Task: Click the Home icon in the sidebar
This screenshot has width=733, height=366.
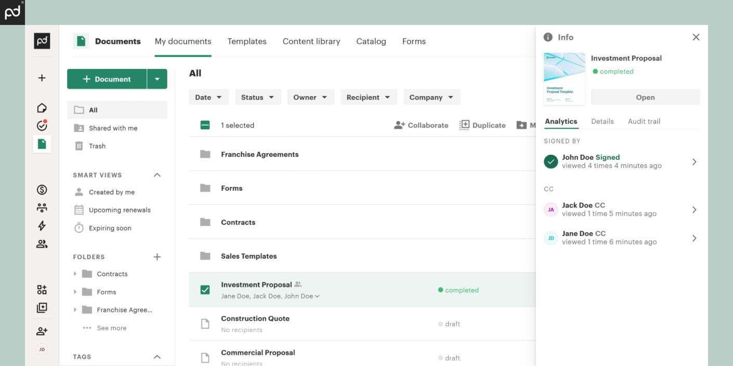Action: tap(42, 107)
